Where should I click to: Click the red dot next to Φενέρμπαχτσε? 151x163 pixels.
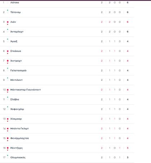(8, 138)
